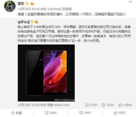Open 雷军's profile avatar photo
Viewport: 136px width, 117px height.
(x=10, y=6)
